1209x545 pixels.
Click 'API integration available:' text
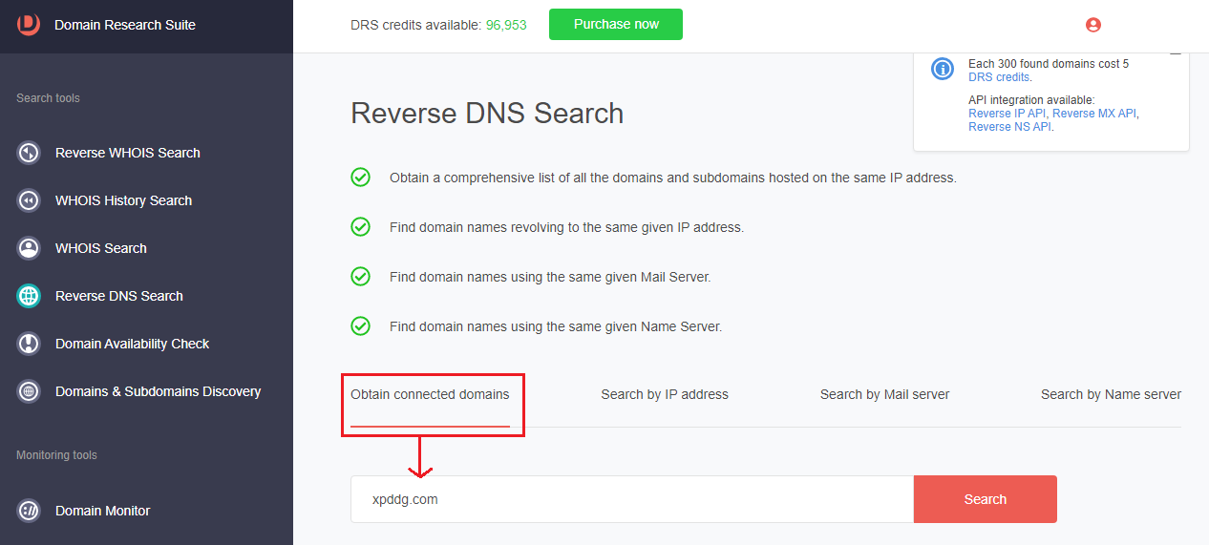click(x=1031, y=100)
